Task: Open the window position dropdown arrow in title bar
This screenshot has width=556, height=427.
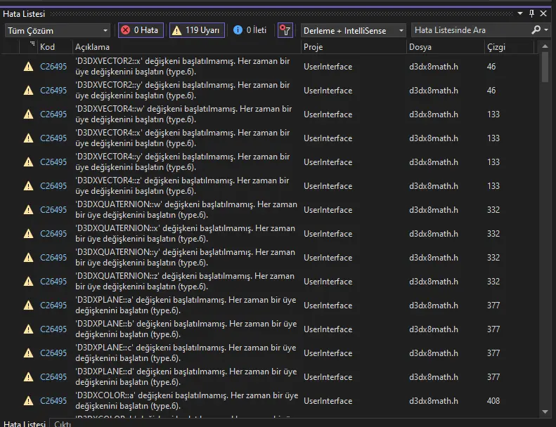Action: point(520,13)
